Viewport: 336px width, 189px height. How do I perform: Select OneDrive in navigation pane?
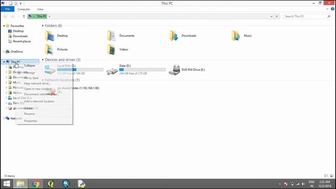click(16, 51)
